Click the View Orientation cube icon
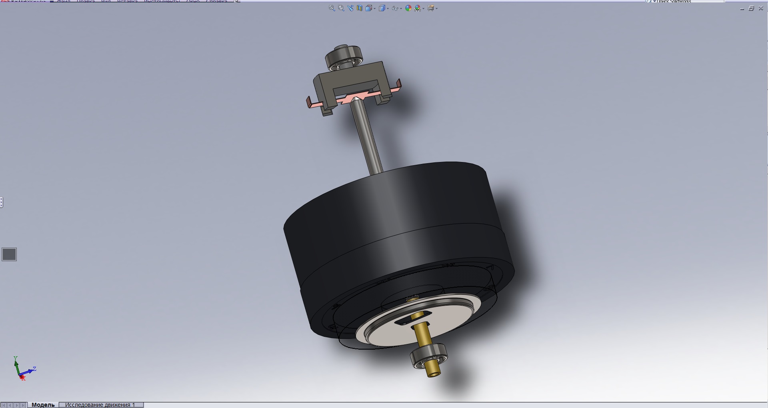 tap(368, 8)
